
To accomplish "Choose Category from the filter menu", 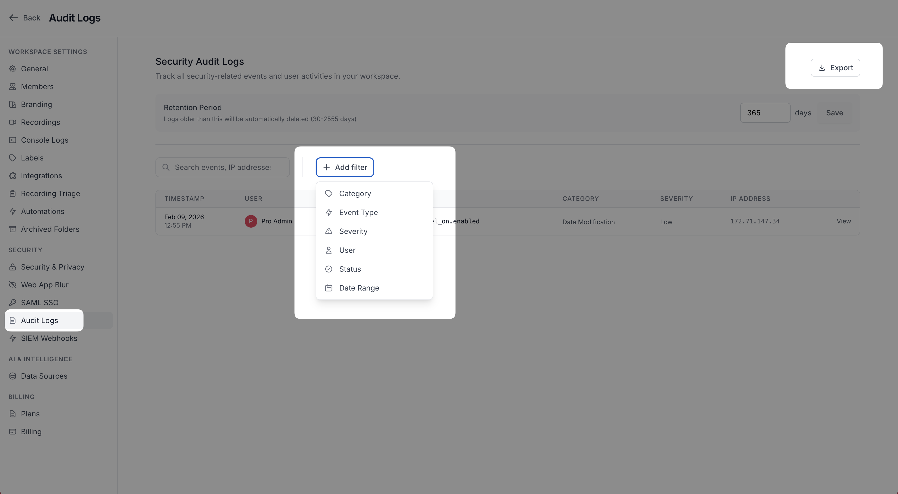I will click(x=354, y=194).
